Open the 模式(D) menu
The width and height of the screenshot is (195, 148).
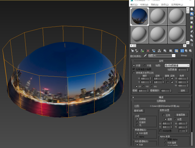pyautogui.click(x=134, y=5)
